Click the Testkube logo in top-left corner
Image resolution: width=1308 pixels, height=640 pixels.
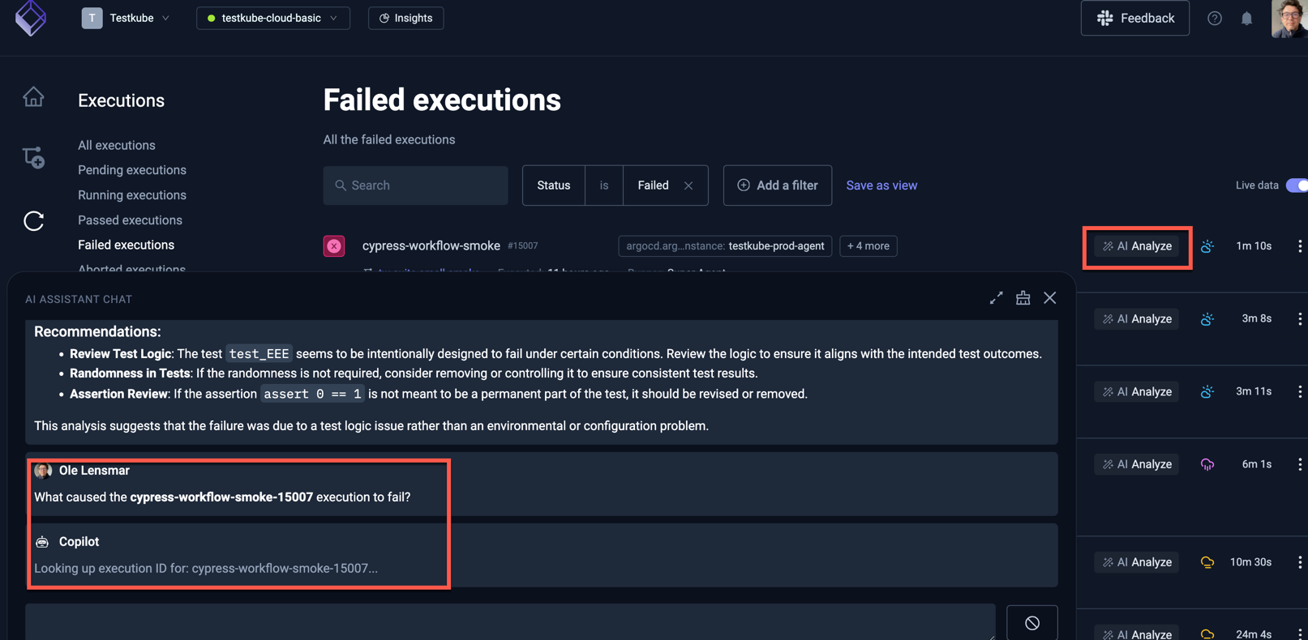click(x=31, y=18)
